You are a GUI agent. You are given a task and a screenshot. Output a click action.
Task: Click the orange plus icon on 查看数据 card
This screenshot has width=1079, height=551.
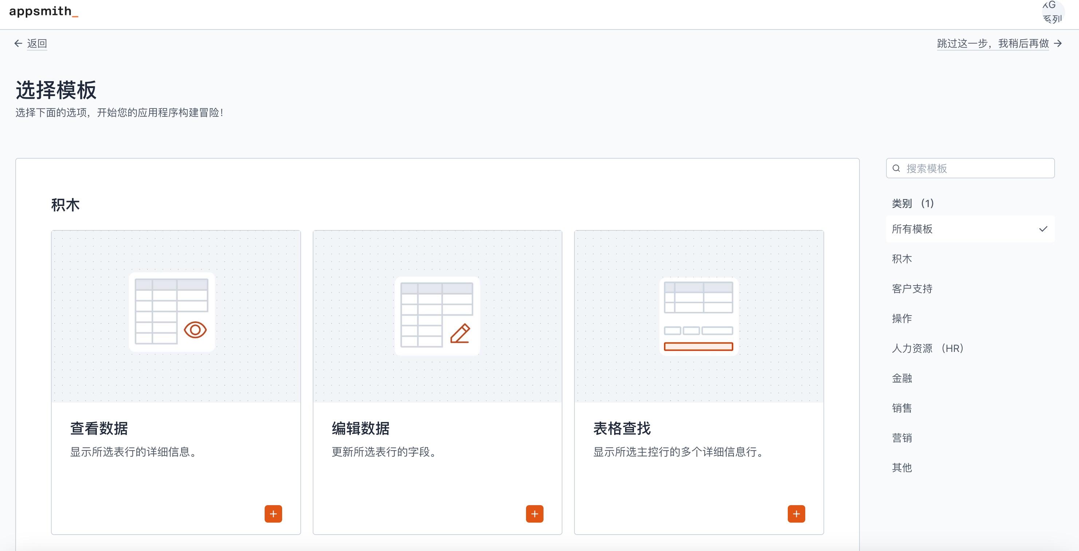click(273, 514)
